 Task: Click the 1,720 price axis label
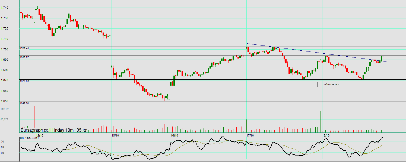coord(5,28)
